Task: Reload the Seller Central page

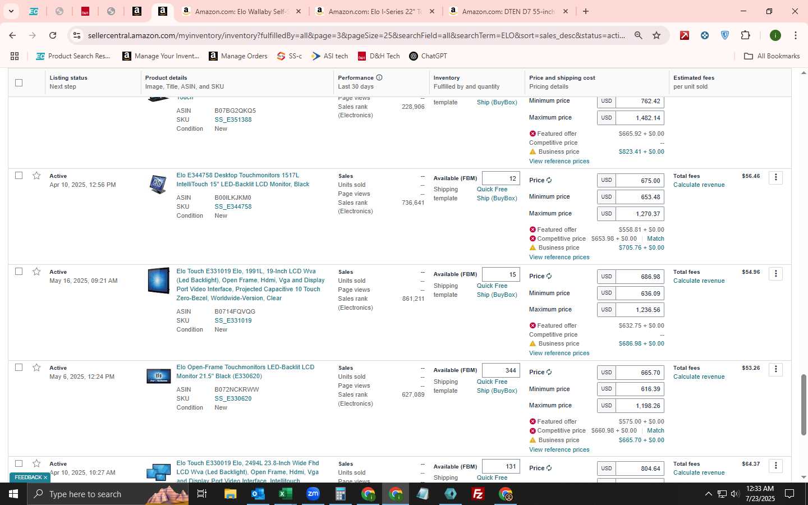Action: pyautogui.click(x=53, y=35)
